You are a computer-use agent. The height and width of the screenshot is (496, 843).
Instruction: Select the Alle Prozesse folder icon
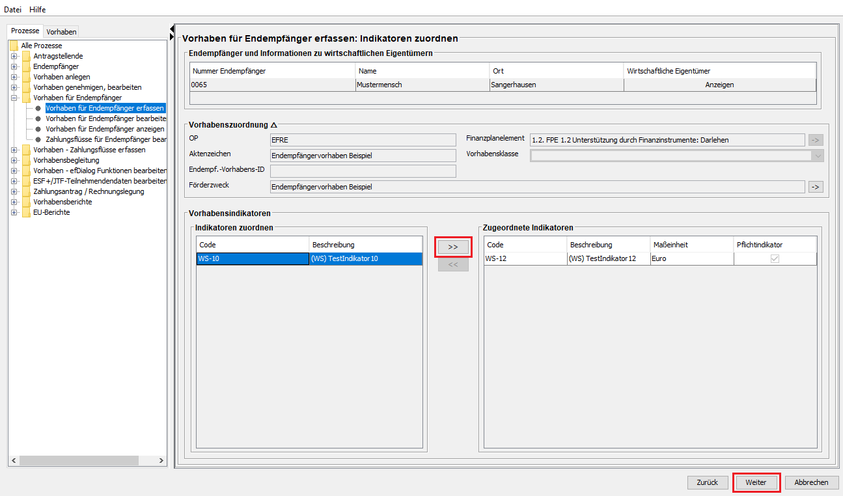[14, 46]
